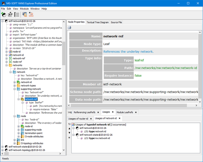The width and height of the screenshot is (203, 162).
Task: Switch to Textual Tree Diagram tab
Action: click(x=98, y=22)
